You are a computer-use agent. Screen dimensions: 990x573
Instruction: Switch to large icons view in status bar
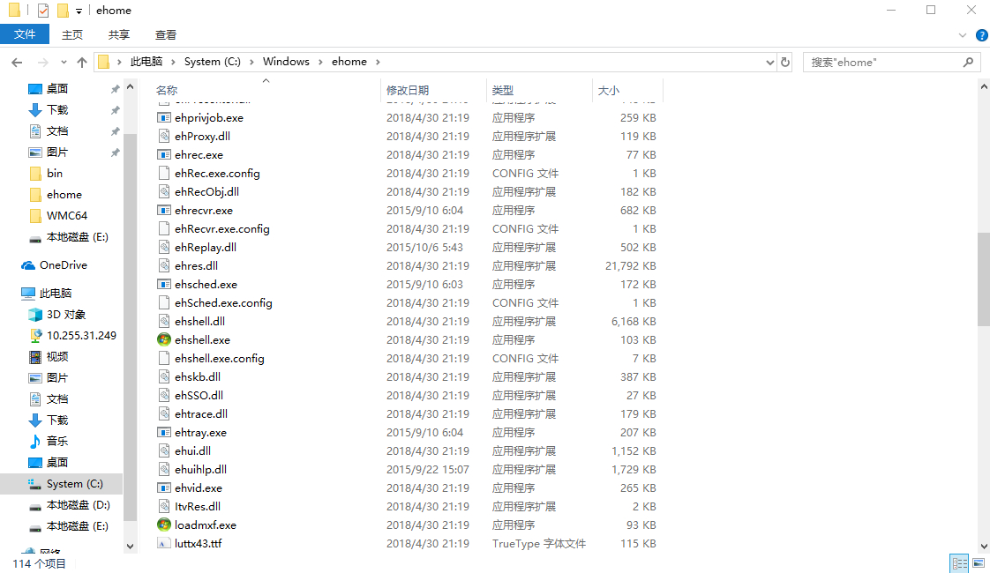click(979, 563)
